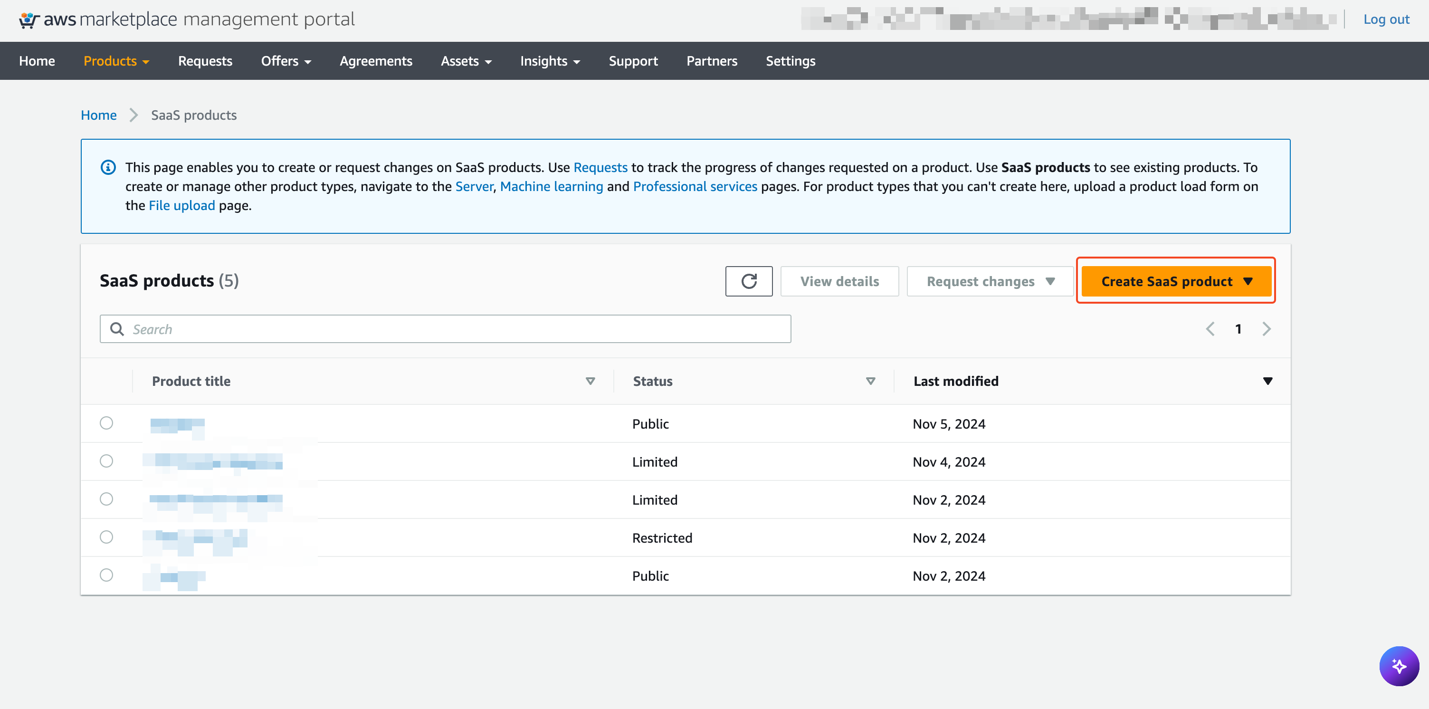Image resolution: width=1429 pixels, height=709 pixels.
Task: Expand the Offers menu
Action: pos(286,61)
